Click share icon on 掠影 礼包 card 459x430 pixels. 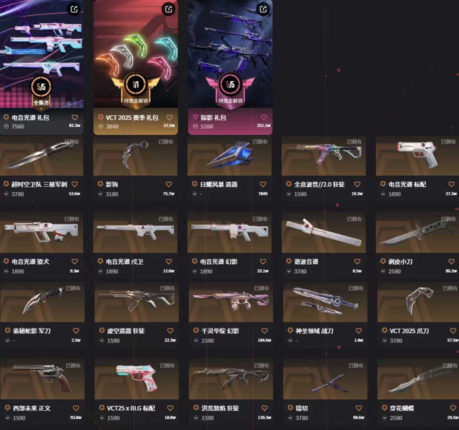[x=263, y=9]
